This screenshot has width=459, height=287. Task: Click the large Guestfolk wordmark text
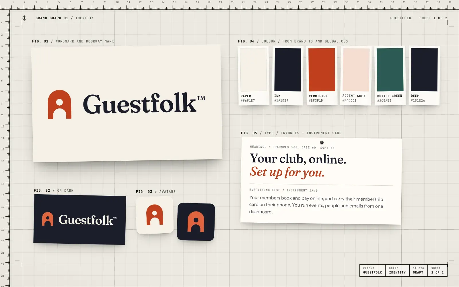coord(140,104)
